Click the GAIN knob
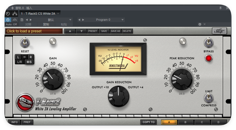The width and height of the screenshot is (236, 130). (x=53, y=79)
